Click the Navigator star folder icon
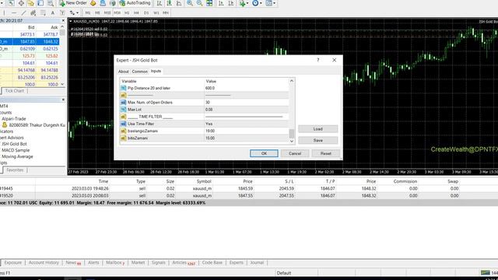 tap(31, 3)
